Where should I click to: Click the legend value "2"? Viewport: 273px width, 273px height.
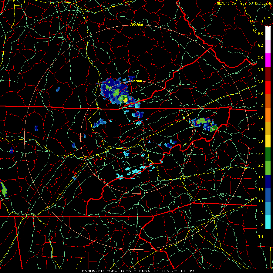point(262,225)
